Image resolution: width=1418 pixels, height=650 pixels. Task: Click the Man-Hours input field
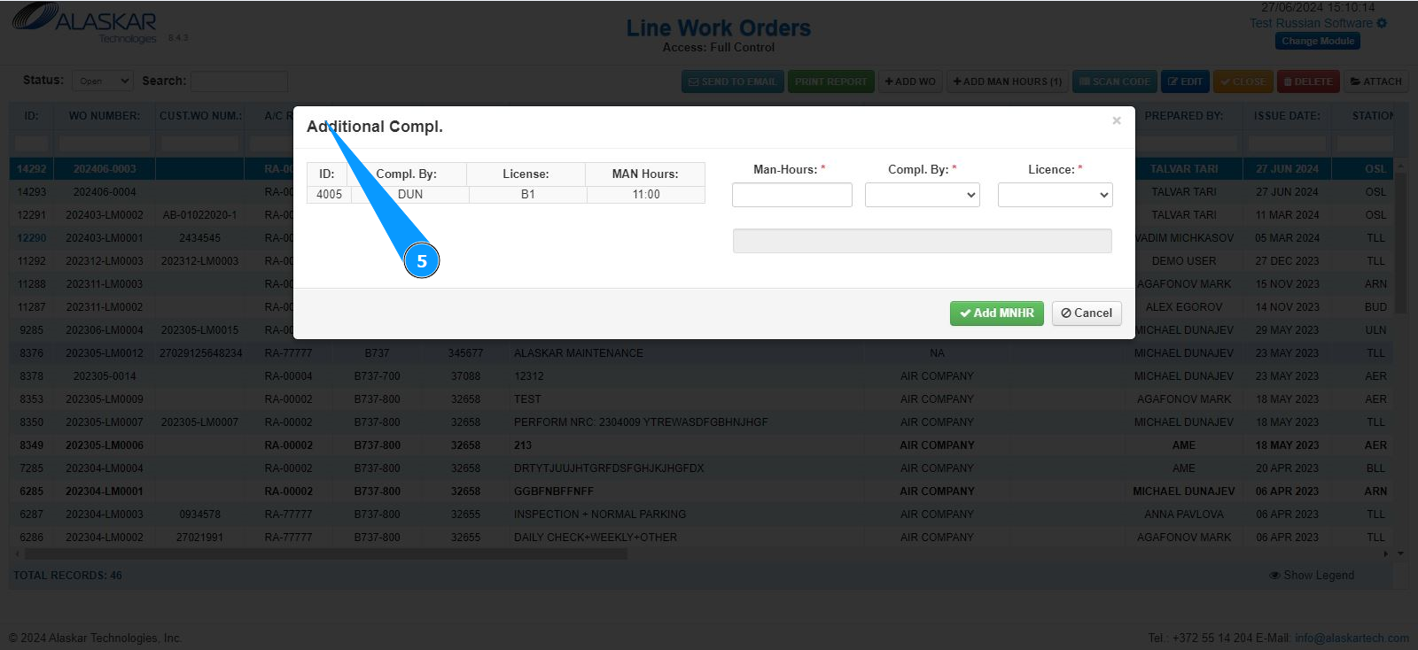pos(792,195)
